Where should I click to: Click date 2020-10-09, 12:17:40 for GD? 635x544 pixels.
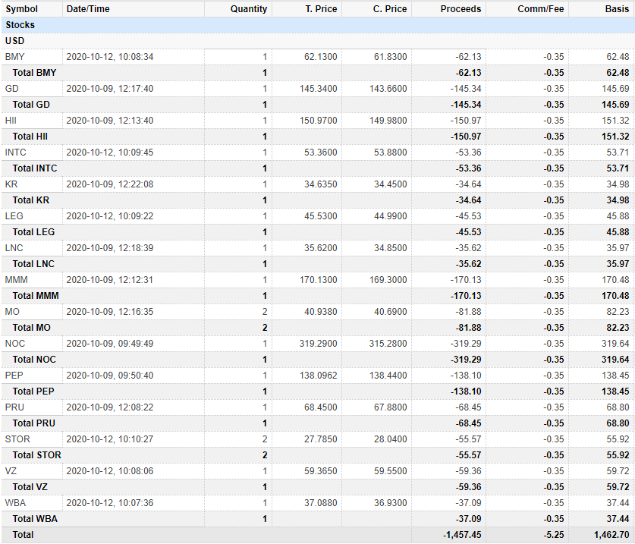point(110,89)
